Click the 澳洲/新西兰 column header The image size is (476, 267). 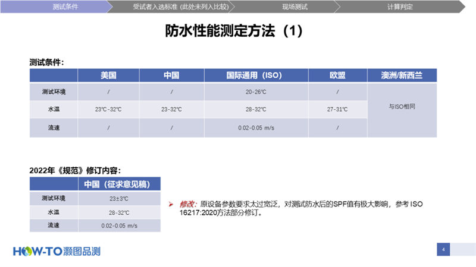coord(402,76)
